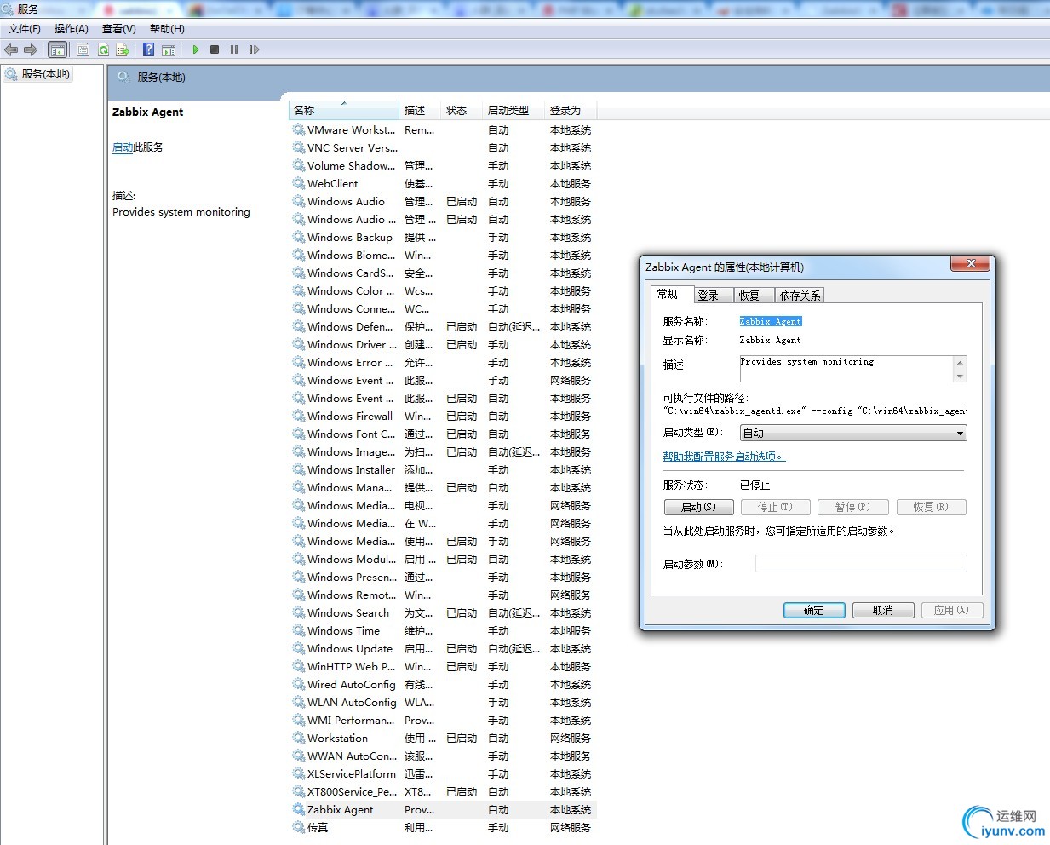
Task: Sort by the 状态 column header
Action: pos(462,110)
